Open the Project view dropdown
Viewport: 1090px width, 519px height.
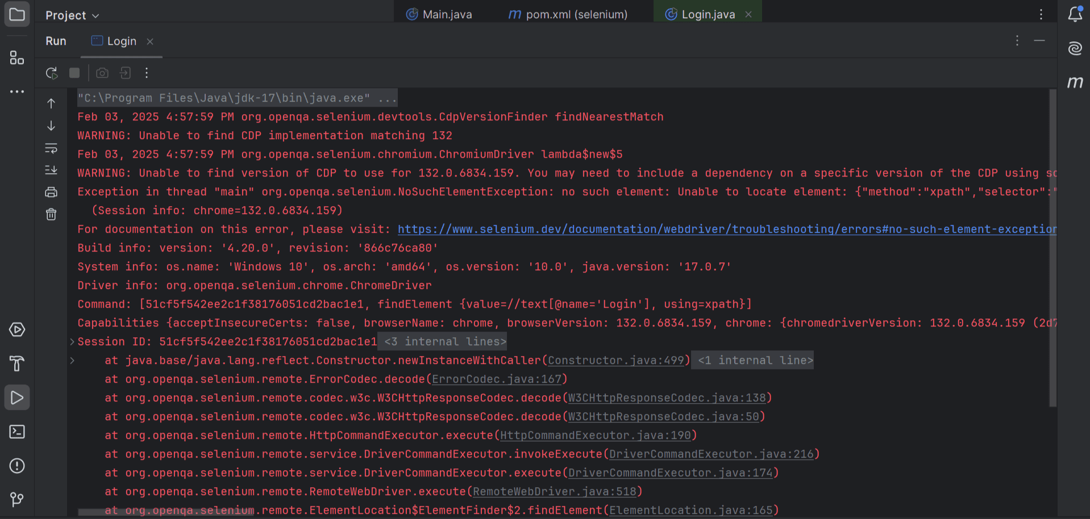click(x=71, y=15)
